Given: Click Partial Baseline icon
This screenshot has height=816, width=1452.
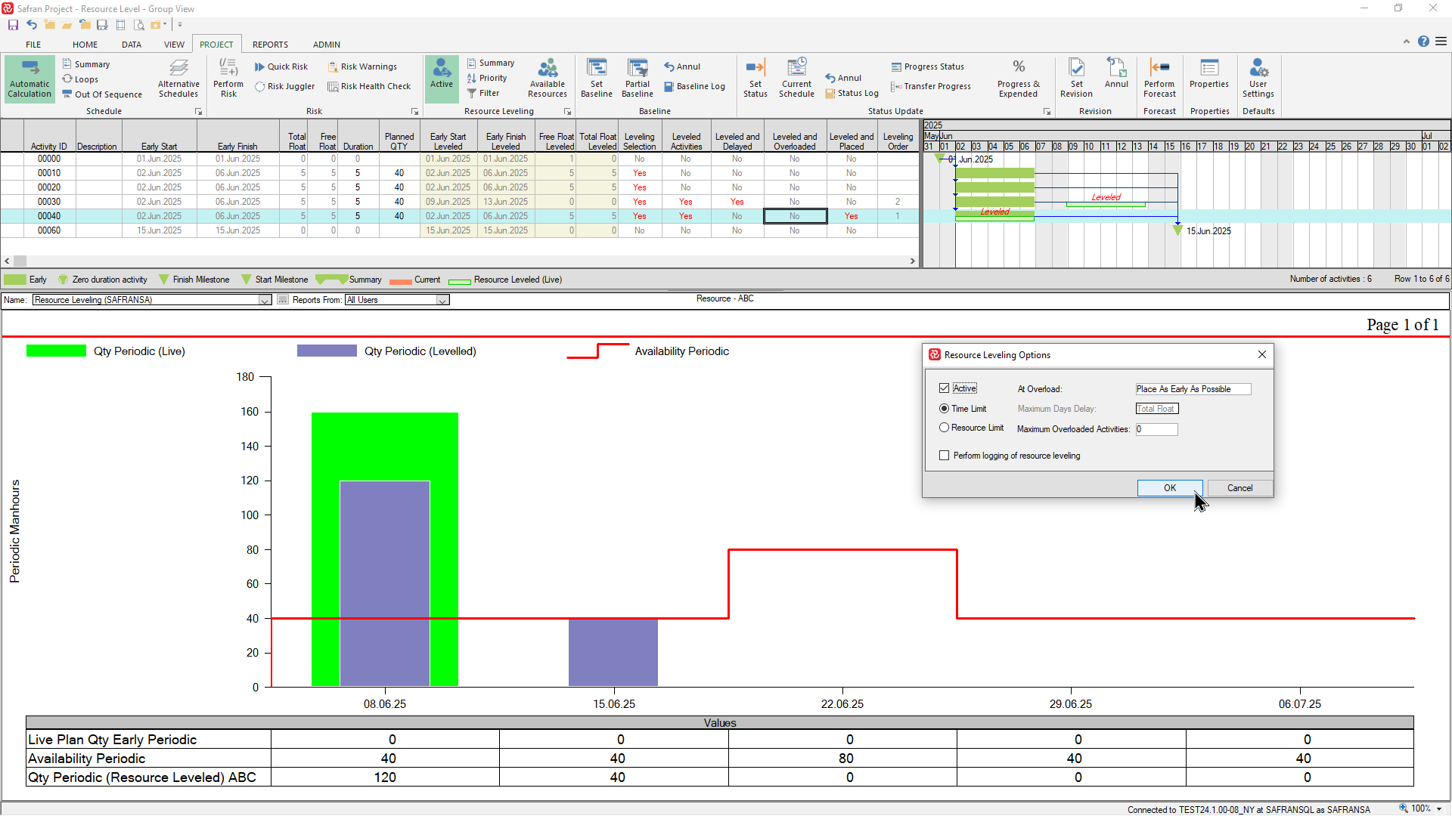Looking at the screenshot, I should tap(638, 79).
